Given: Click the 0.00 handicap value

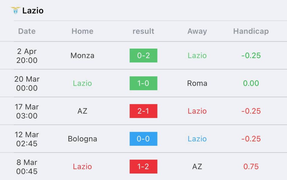Looking at the screenshot, I should (x=251, y=83).
